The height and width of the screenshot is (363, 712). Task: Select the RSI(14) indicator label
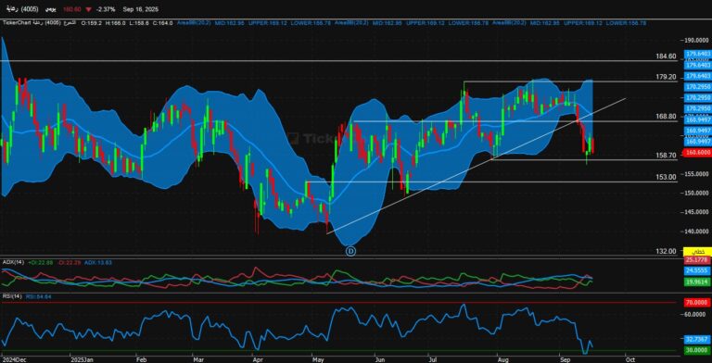pyautogui.click(x=12, y=296)
